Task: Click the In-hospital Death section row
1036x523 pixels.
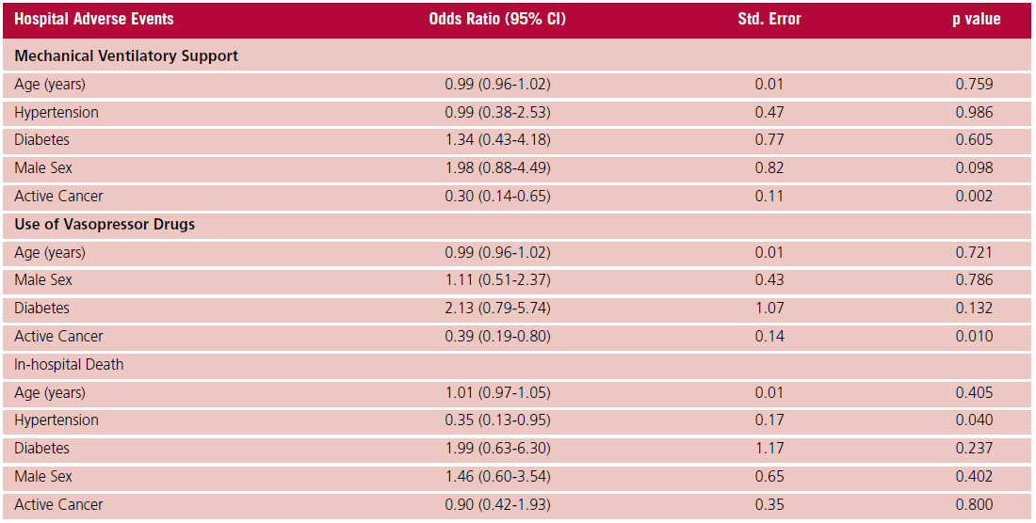Action: coord(69,365)
